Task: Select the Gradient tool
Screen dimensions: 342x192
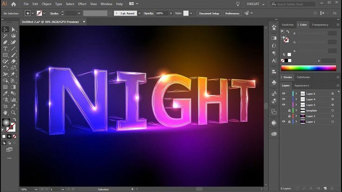Action: pos(13,87)
